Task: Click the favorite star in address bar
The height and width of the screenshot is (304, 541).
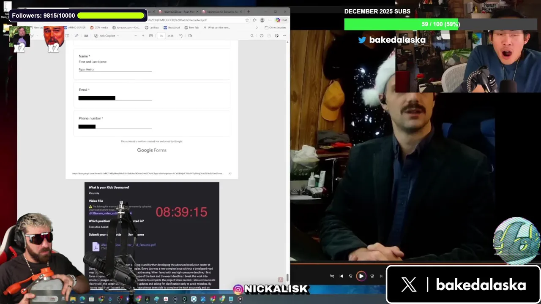Action: click(247, 20)
